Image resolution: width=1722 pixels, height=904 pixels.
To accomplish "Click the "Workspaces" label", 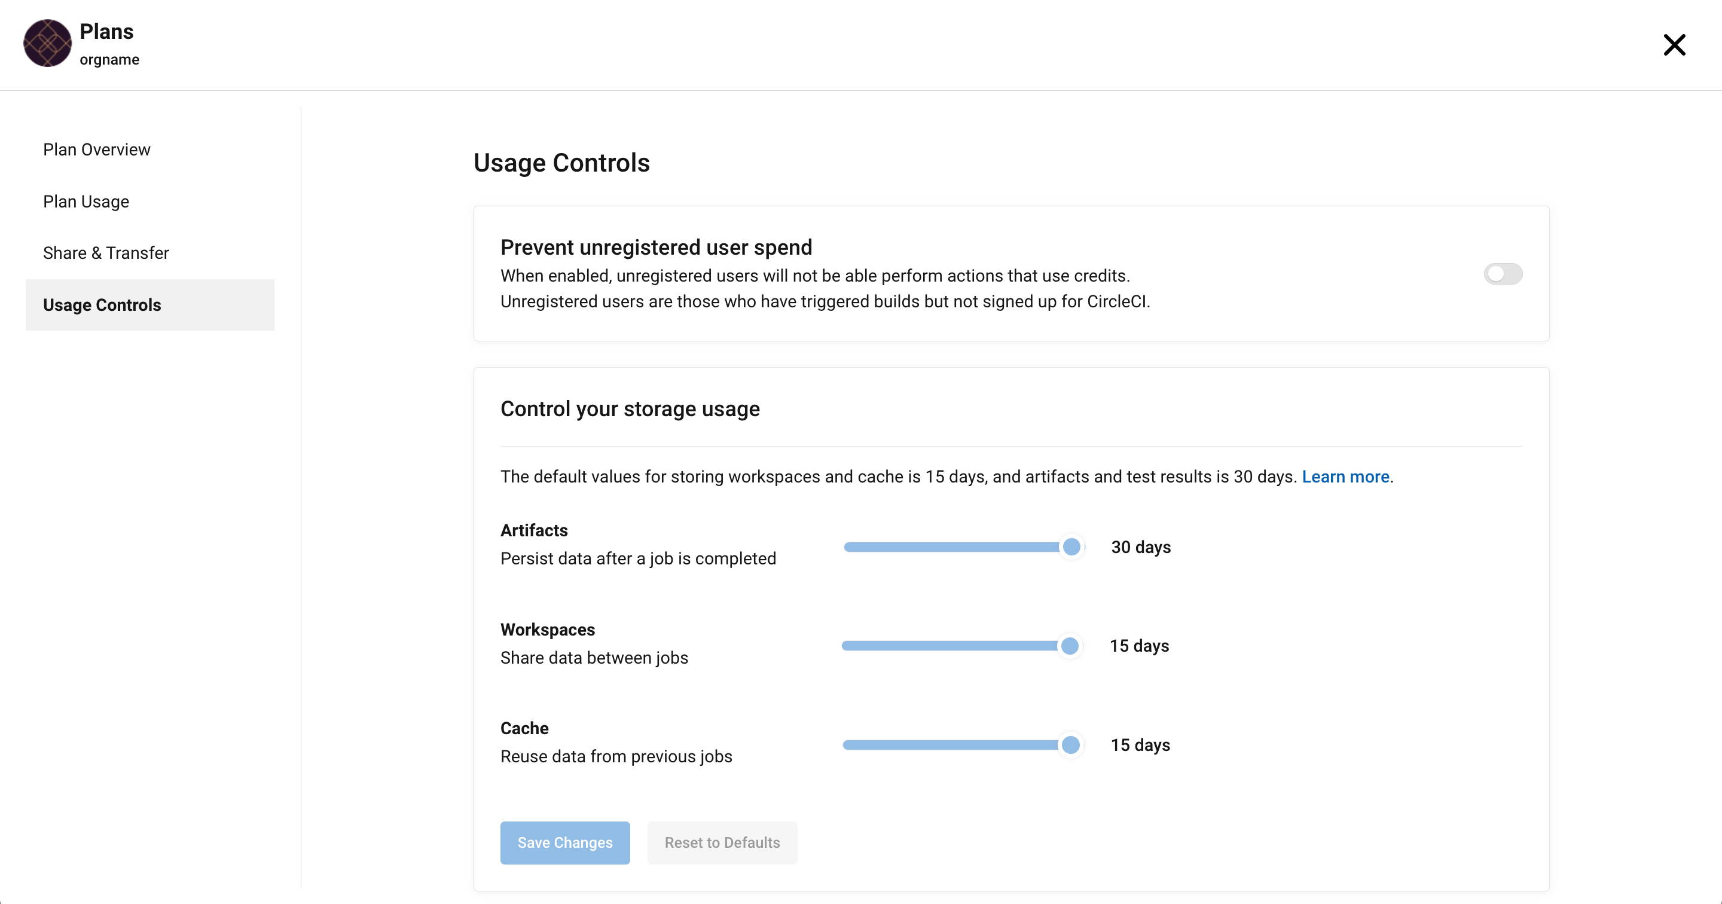I will pyautogui.click(x=548, y=630).
